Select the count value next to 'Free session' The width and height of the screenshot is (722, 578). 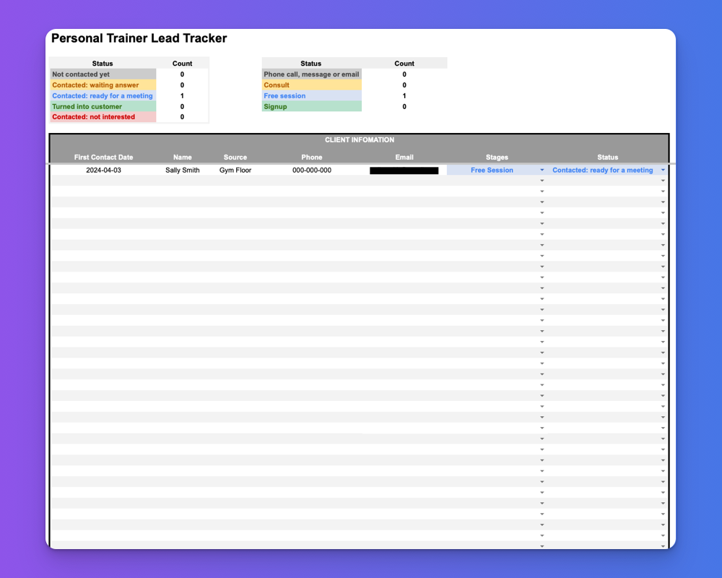pos(404,95)
